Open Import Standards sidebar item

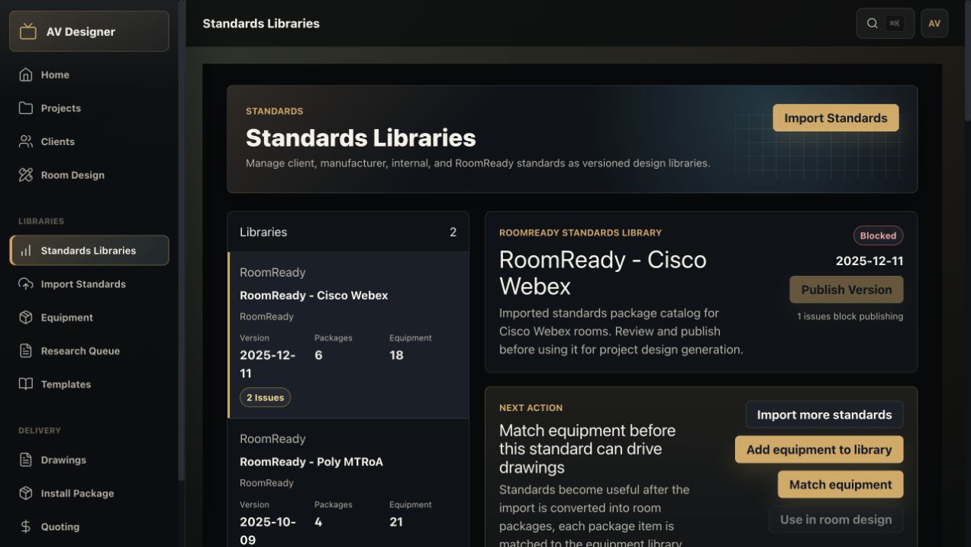(89, 284)
